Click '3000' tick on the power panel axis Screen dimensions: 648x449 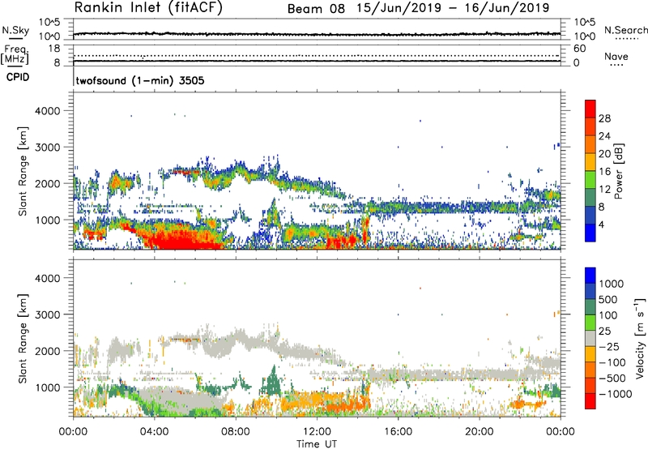[x=47, y=148]
